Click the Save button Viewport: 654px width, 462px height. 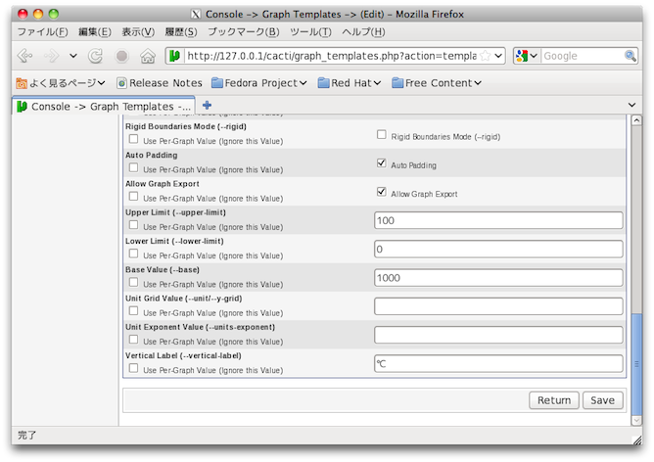[x=602, y=400]
